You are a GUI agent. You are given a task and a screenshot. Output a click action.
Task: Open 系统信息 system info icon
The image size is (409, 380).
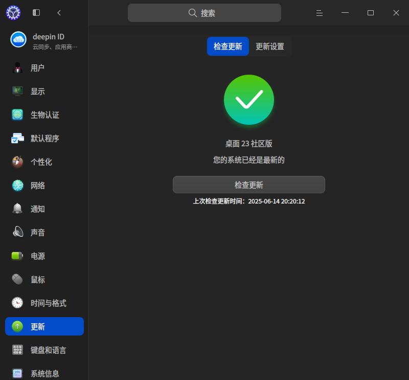[x=17, y=373]
